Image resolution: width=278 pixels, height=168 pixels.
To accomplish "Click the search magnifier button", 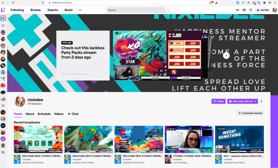I will [x=169, y=10].
